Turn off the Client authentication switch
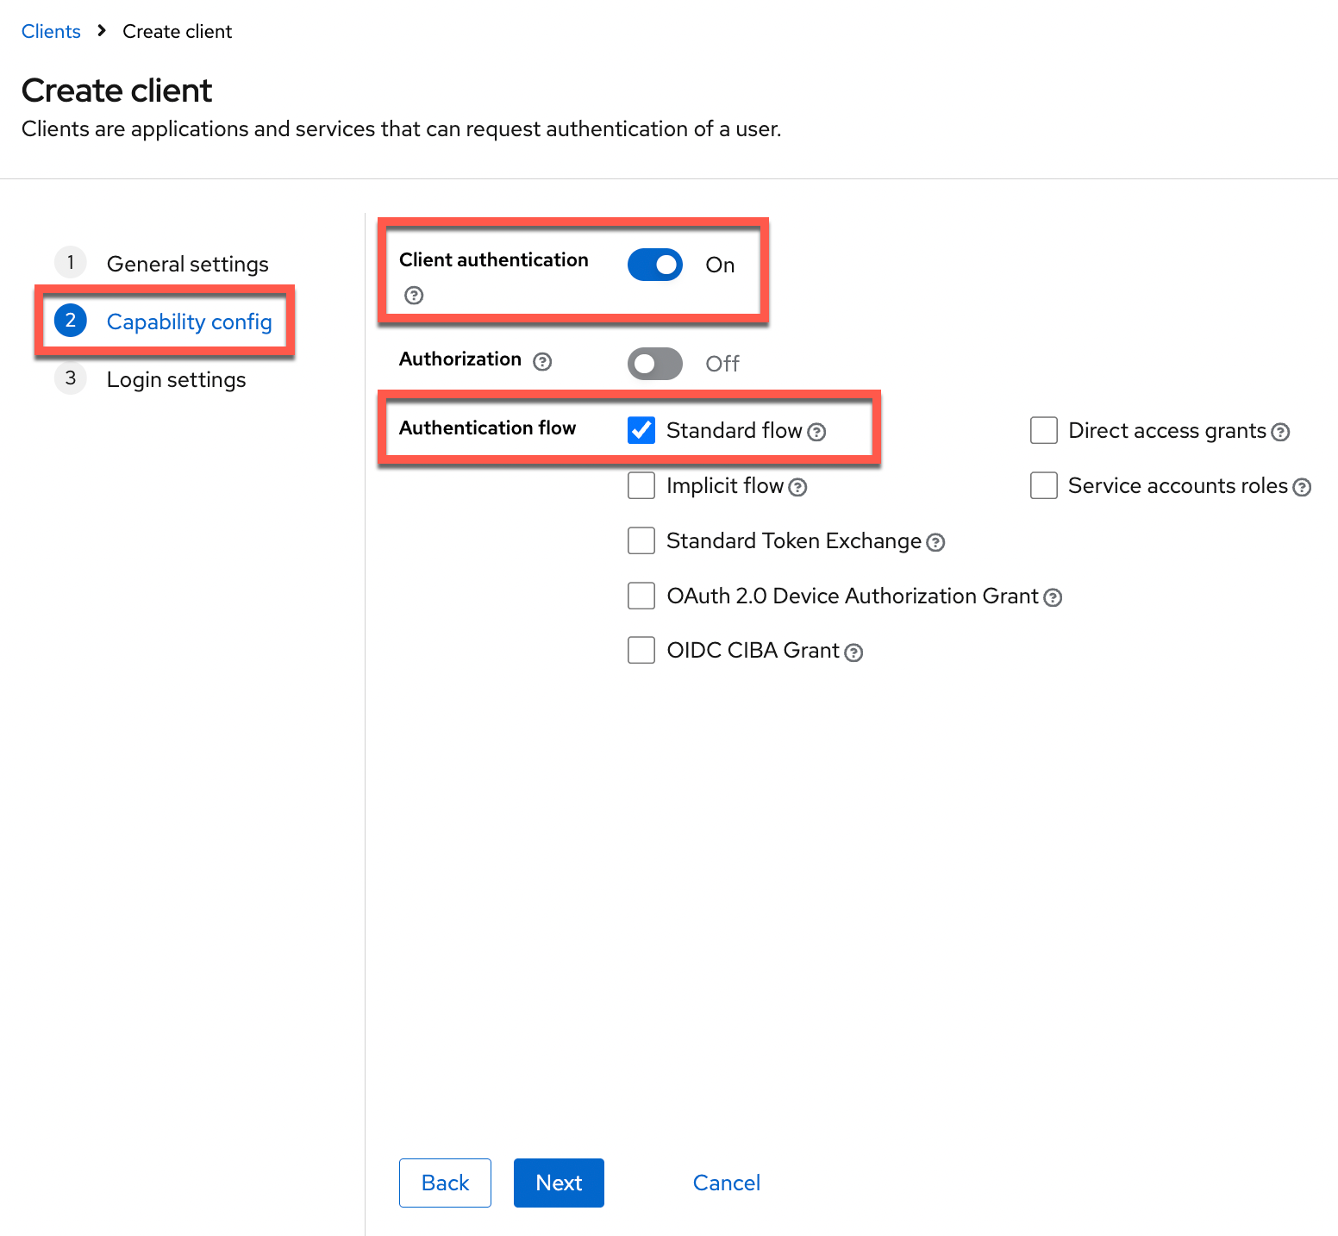Image resolution: width=1338 pixels, height=1236 pixels. click(x=655, y=265)
